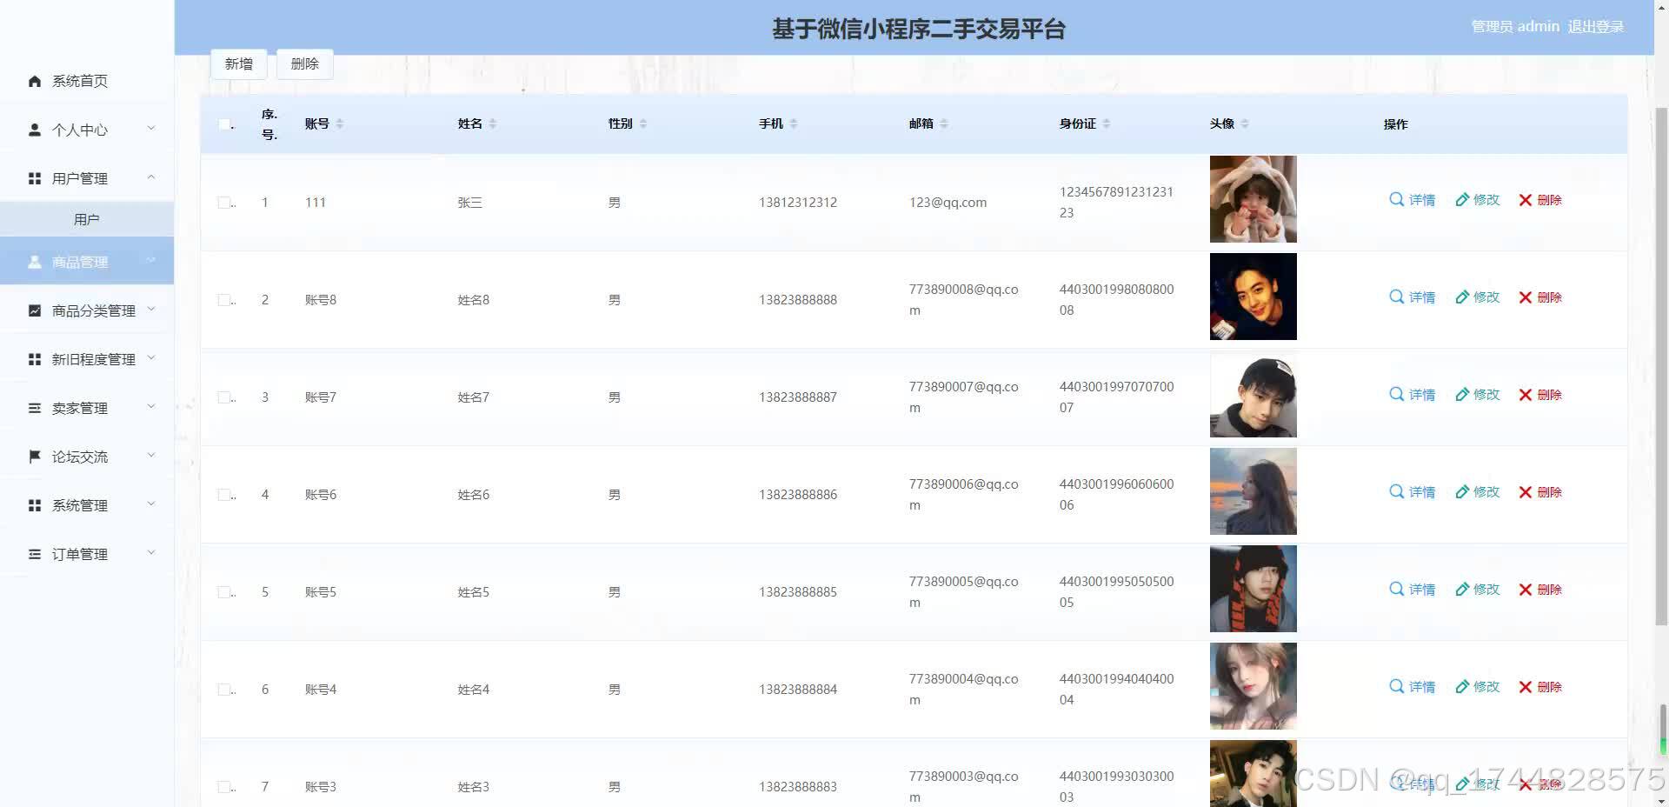Click the list icon beside 订单管理
The image size is (1669, 807).
35,554
